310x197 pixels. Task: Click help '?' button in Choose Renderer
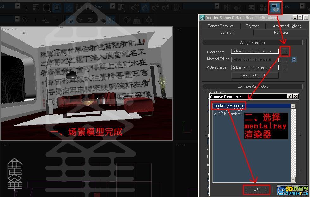click(x=289, y=96)
